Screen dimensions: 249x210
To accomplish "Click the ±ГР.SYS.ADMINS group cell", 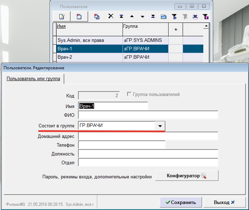I will (145, 40).
